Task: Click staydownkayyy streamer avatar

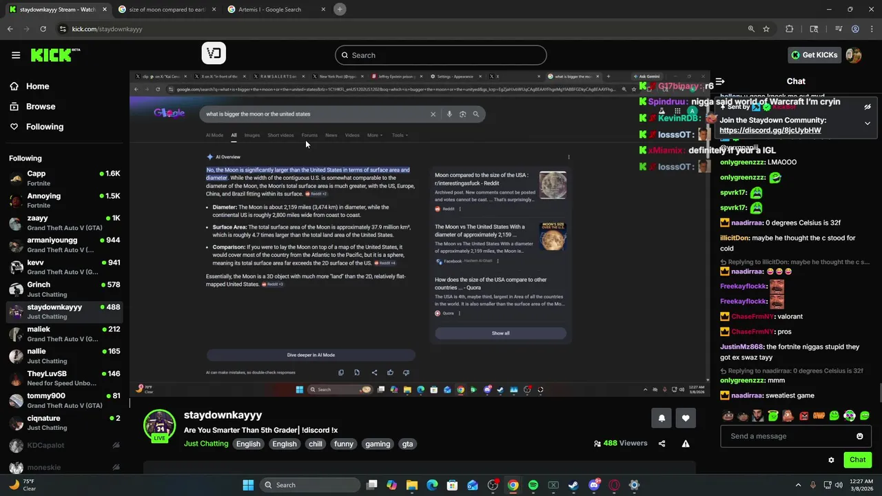Action: [x=160, y=425]
